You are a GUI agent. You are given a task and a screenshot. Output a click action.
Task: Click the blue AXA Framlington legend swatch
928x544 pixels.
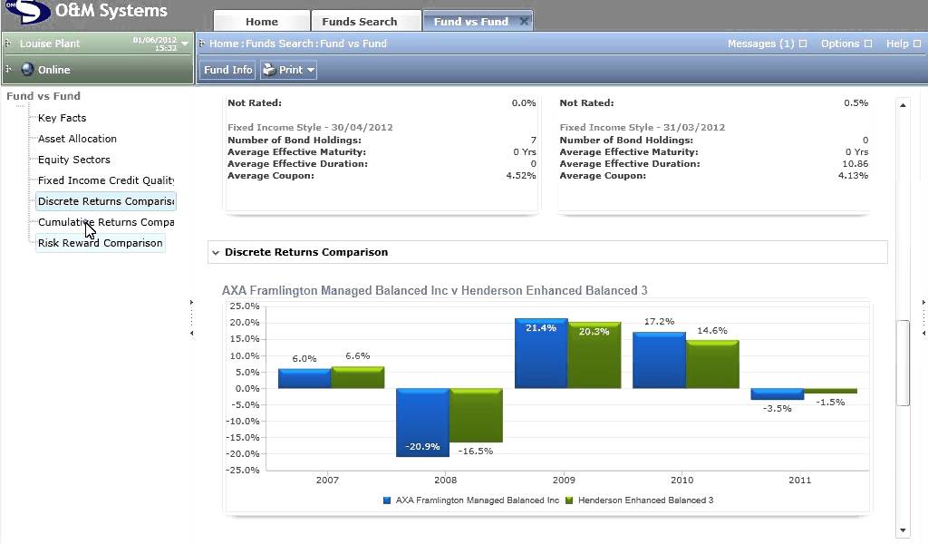[387, 500]
